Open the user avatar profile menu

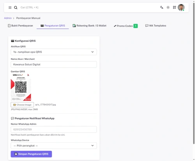tap(181, 7)
